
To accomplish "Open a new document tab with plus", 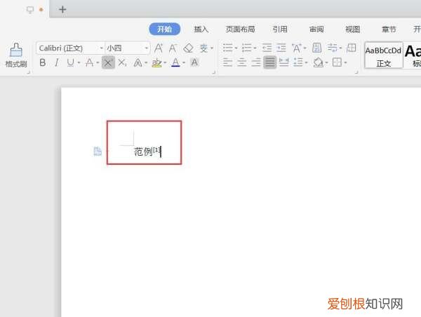I will [x=62, y=10].
